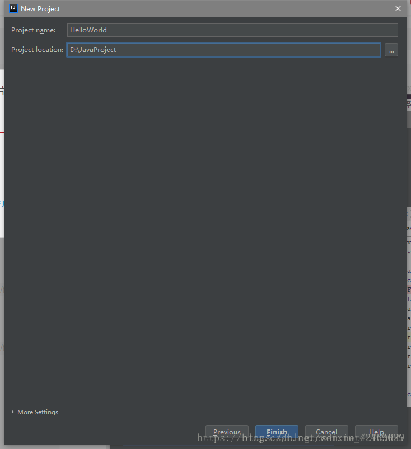Cancel the New Project dialog

[x=326, y=432]
